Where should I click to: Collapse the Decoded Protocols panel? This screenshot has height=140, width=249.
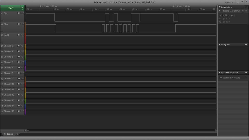coord(220,73)
